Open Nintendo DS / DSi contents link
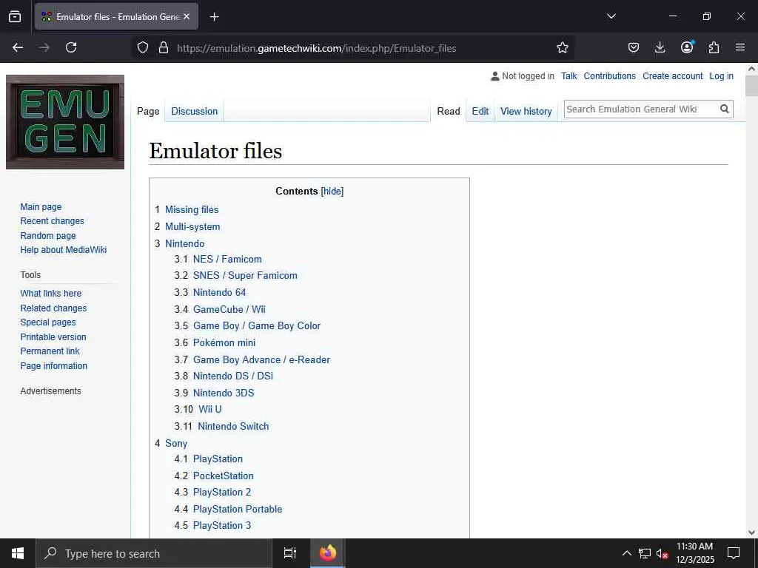The image size is (758, 568). coord(233,376)
